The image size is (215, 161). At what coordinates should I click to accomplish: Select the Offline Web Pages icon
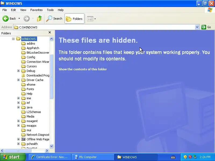click(23, 139)
